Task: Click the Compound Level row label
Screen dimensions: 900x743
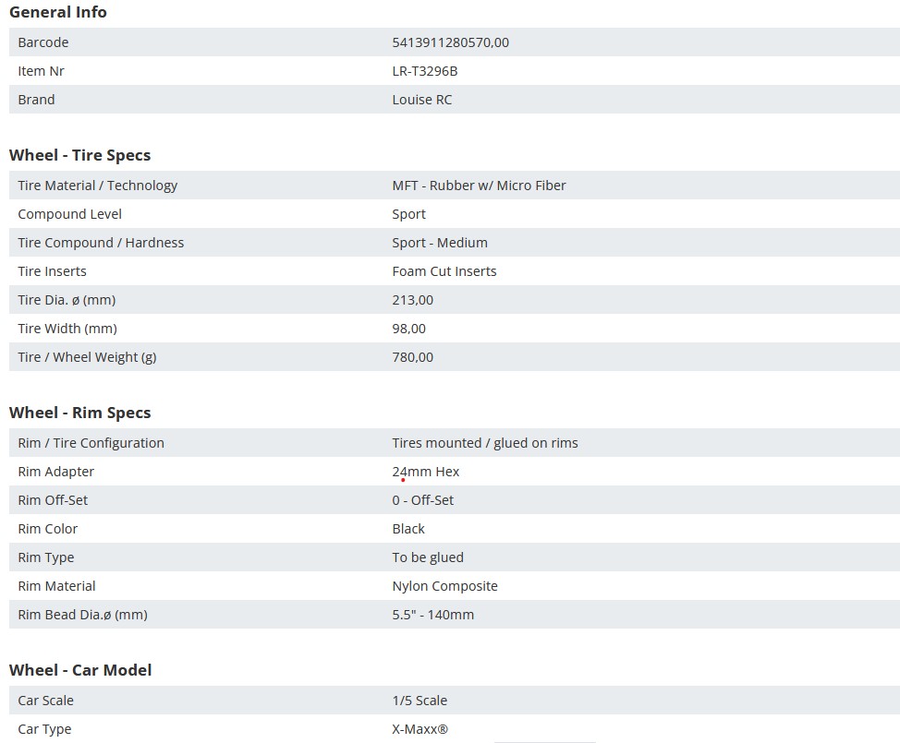Action: pyautogui.click(x=69, y=214)
